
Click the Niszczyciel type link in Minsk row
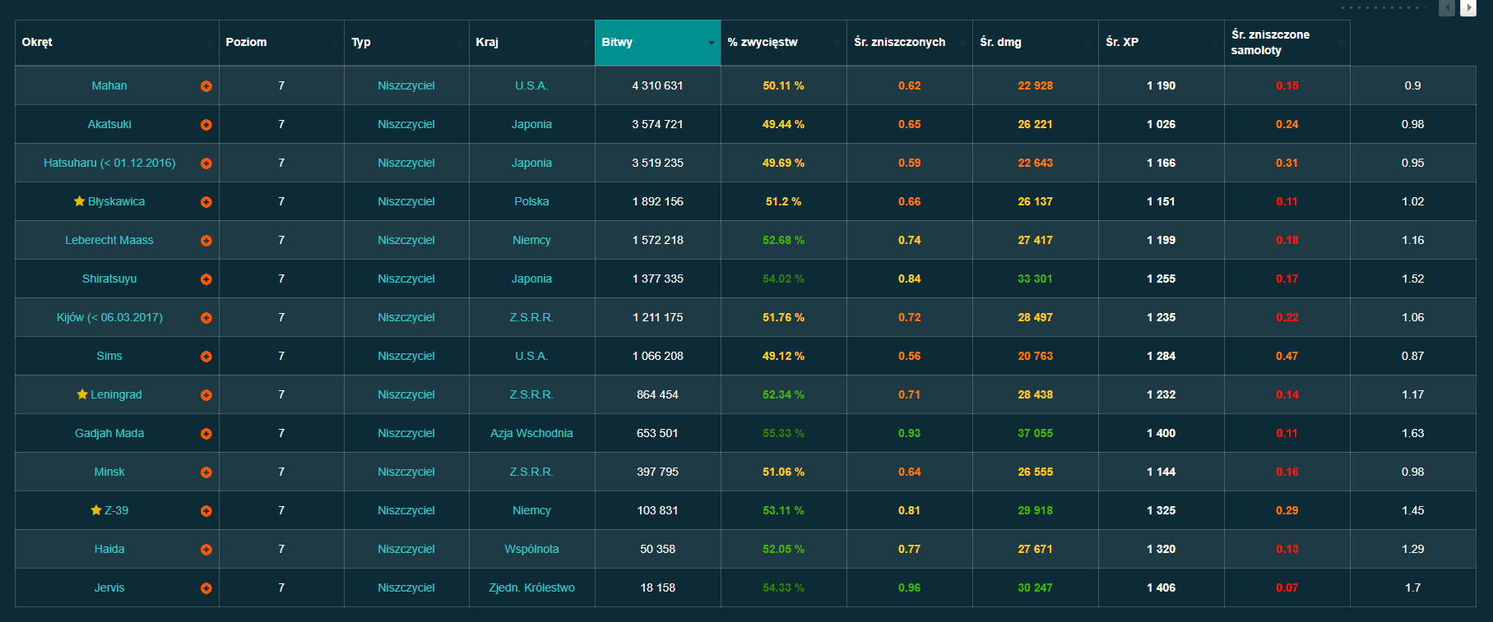406,472
